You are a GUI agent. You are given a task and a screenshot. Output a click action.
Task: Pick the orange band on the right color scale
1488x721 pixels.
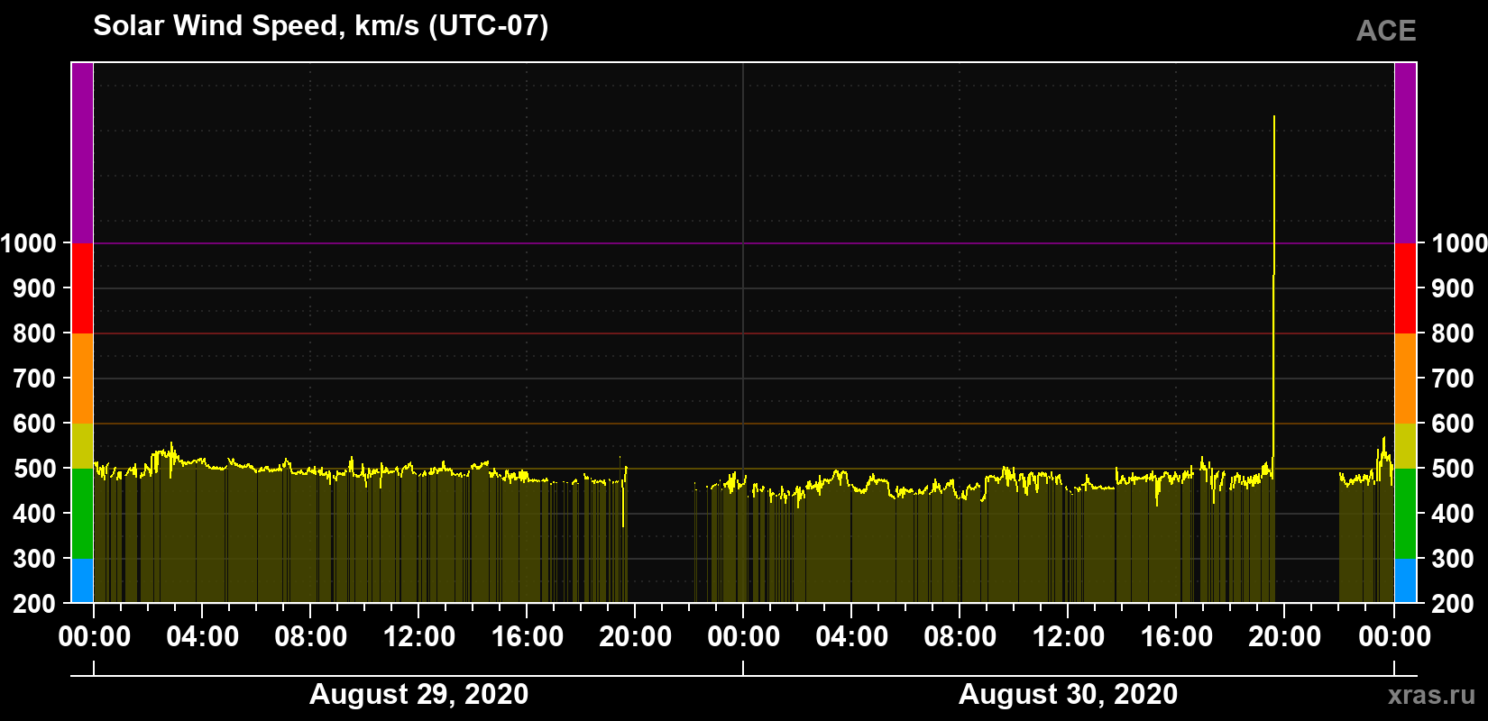click(x=1405, y=379)
